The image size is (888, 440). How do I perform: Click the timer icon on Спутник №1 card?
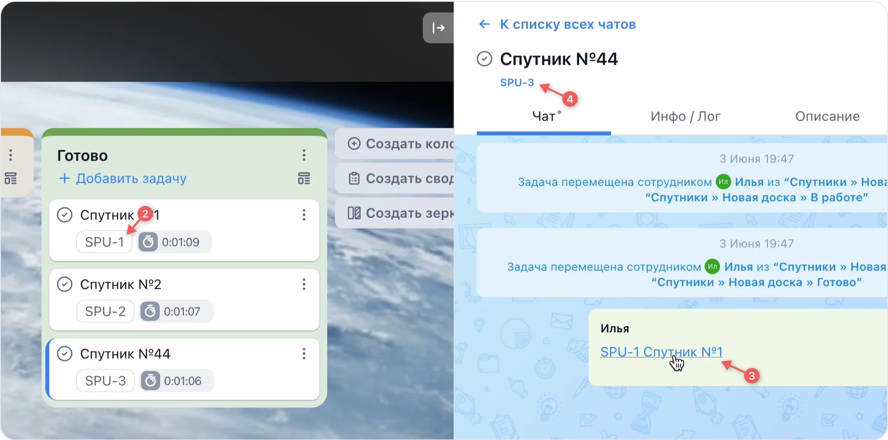click(148, 242)
